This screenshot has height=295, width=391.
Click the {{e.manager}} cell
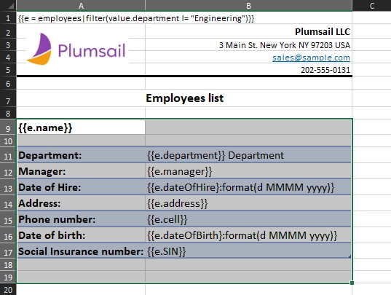click(248, 171)
